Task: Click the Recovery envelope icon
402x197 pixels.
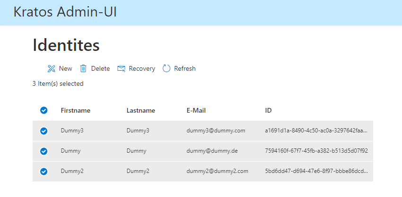Action: point(121,68)
